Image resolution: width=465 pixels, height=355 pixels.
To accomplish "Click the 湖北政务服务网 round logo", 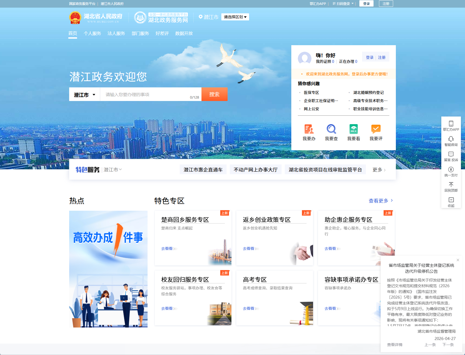I will pyautogui.click(x=140, y=17).
